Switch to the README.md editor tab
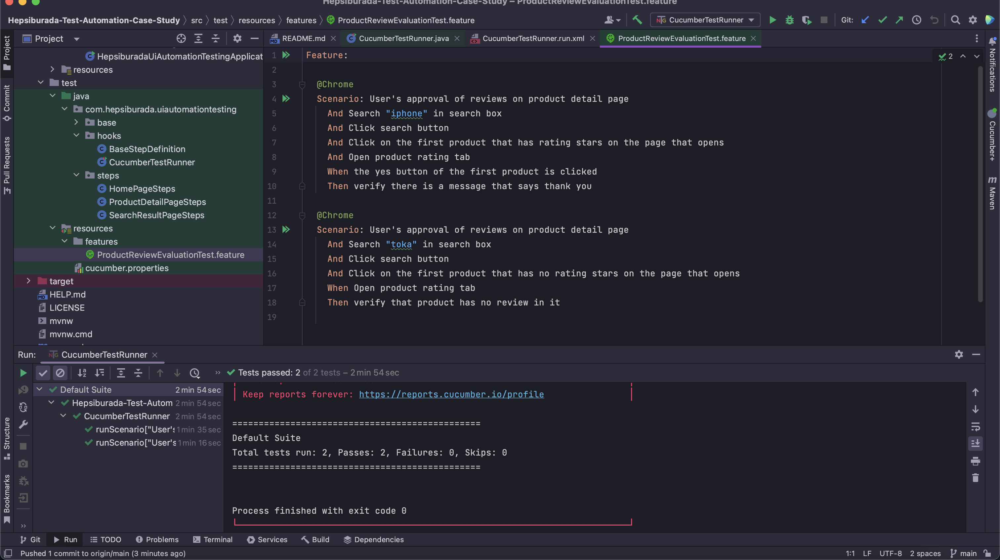1000x560 pixels. tap(303, 38)
